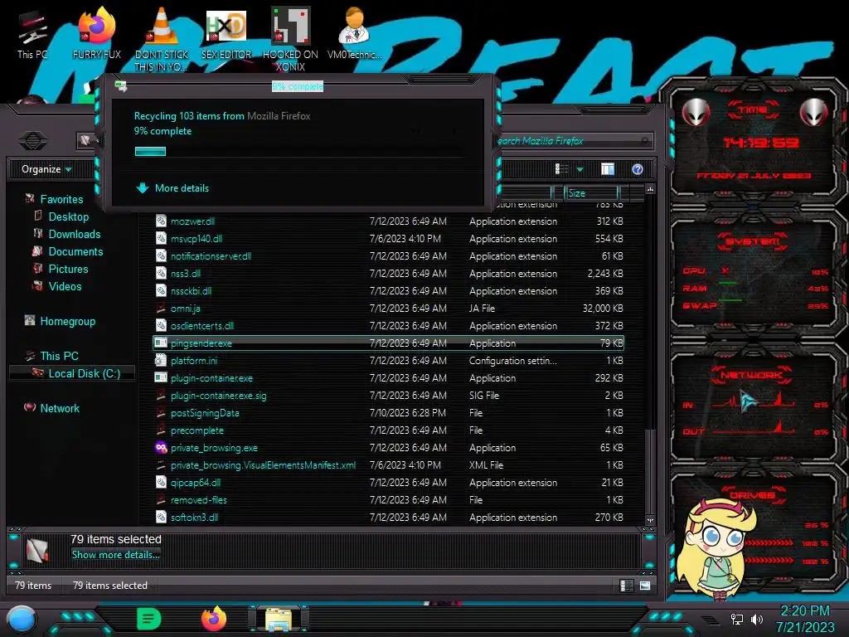Click the Homegroup icon in sidebar
Screen dimensions: 849x637
pyautogui.click(x=30, y=320)
